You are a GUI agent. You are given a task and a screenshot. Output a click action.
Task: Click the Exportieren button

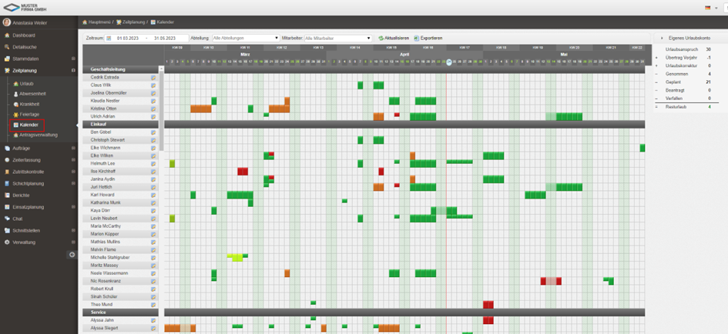428,38
